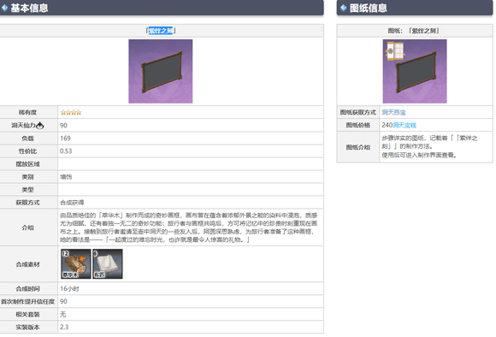The image size is (496, 337).
Task: Click the 实装版本 row label
Action: click(x=28, y=327)
